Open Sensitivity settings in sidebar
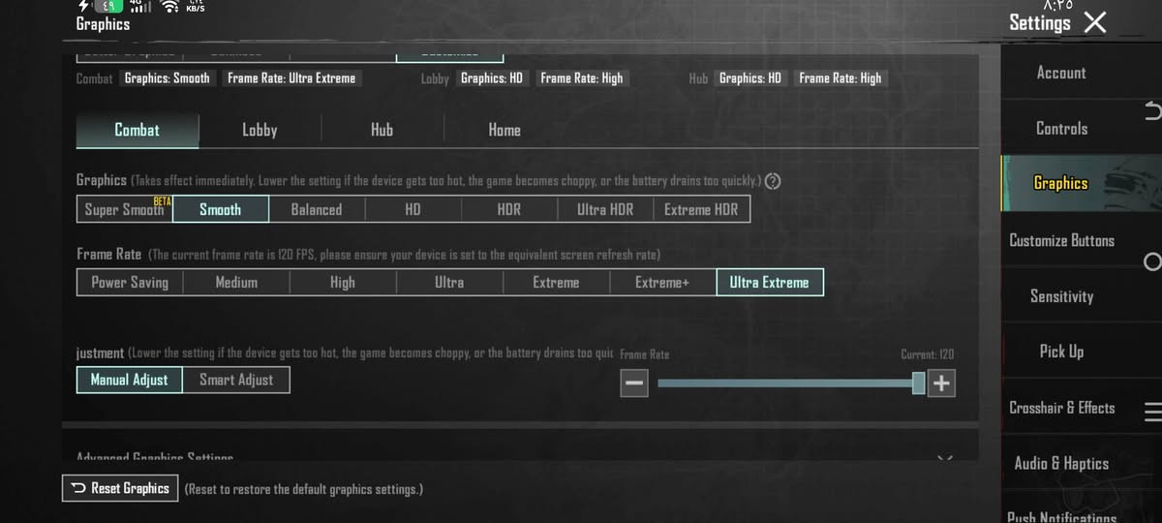Screen dimensions: 1162x523 [x=1061, y=296]
